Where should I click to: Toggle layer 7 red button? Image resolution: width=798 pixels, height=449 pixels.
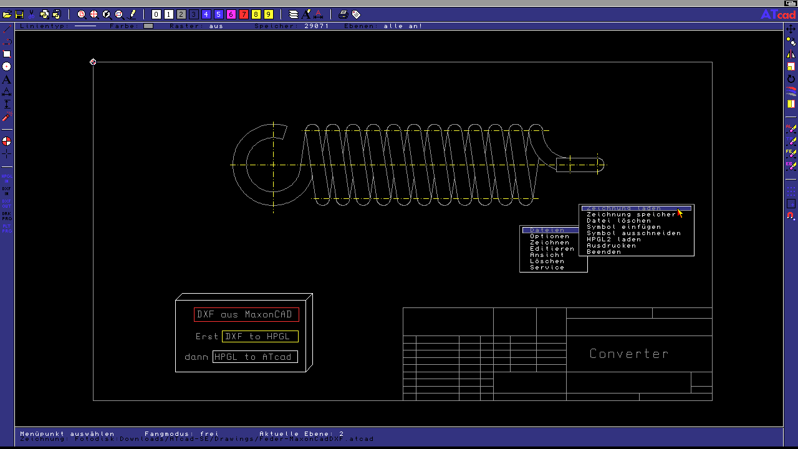[244, 14]
